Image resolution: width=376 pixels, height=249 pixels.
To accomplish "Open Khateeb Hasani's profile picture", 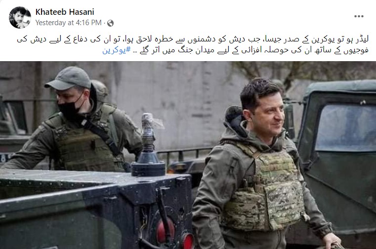I will coord(20,17).
